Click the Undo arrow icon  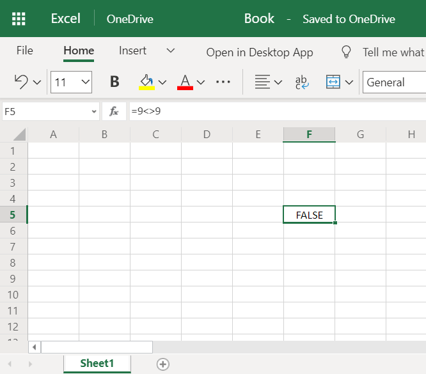21,82
